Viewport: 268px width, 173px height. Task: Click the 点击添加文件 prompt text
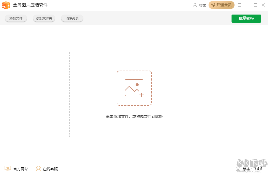(134, 116)
